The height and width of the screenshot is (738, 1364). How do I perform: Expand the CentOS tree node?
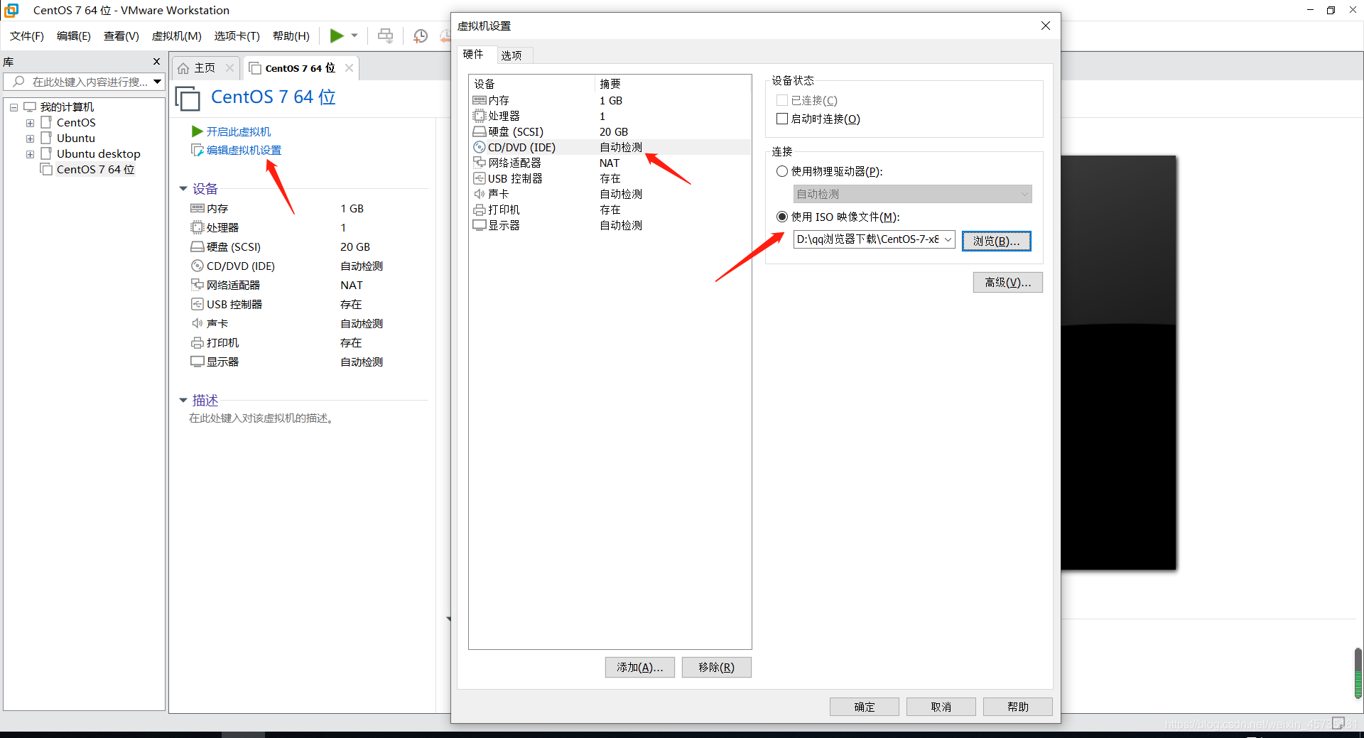coord(30,123)
